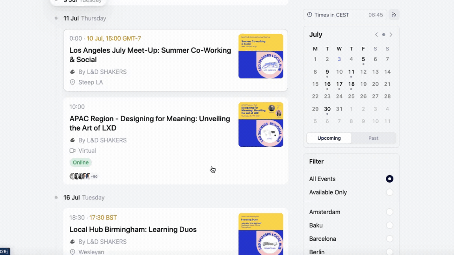Jump to today using calendar dot

[x=383, y=35]
